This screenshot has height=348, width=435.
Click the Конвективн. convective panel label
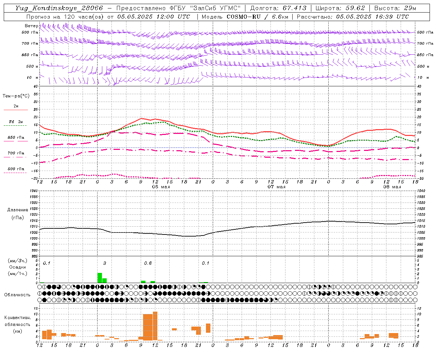[x=17, y=318]
